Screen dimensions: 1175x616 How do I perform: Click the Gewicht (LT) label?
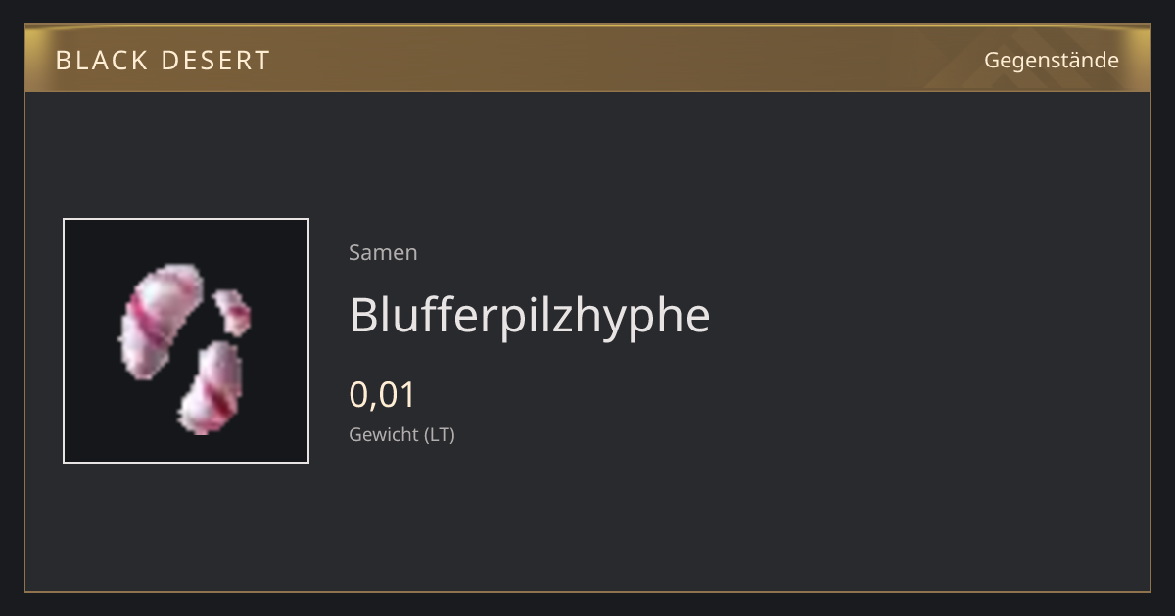click(x=401, y=434)
